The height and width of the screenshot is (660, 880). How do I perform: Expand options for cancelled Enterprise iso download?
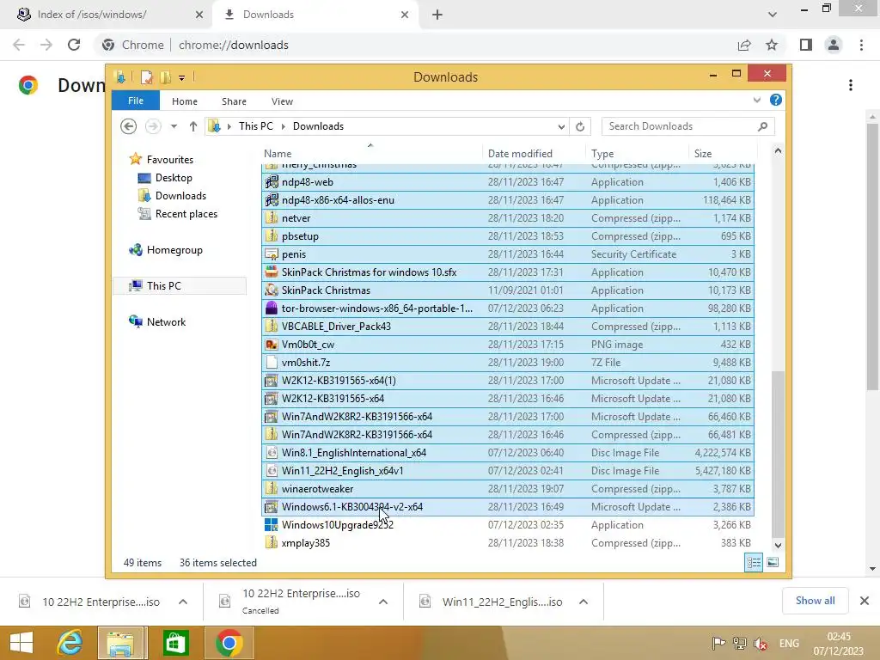[x=383, y=602]
